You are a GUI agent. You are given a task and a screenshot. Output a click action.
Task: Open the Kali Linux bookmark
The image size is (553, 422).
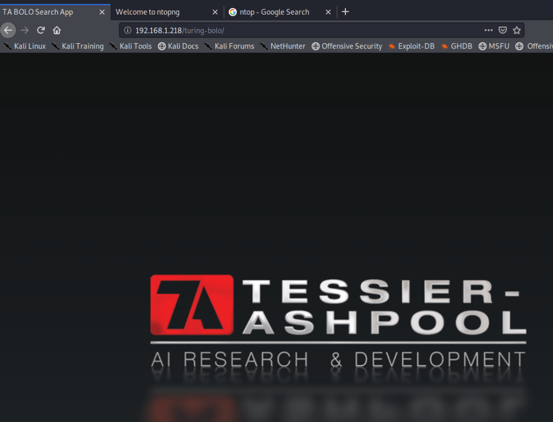[25, 46]
